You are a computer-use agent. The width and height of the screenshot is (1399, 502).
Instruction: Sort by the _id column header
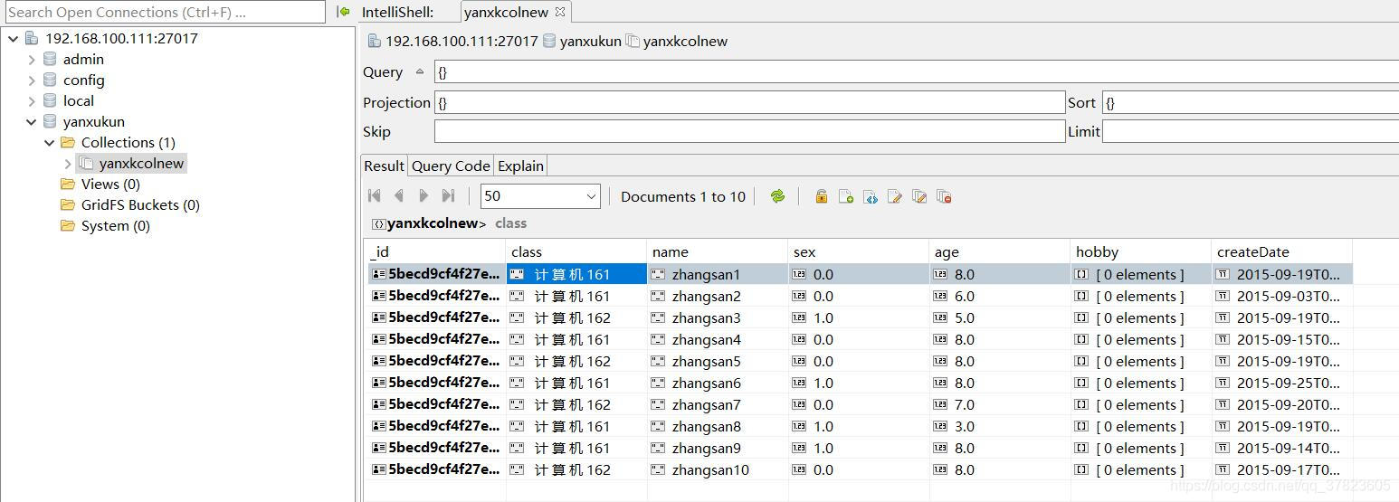pos(436,251)
